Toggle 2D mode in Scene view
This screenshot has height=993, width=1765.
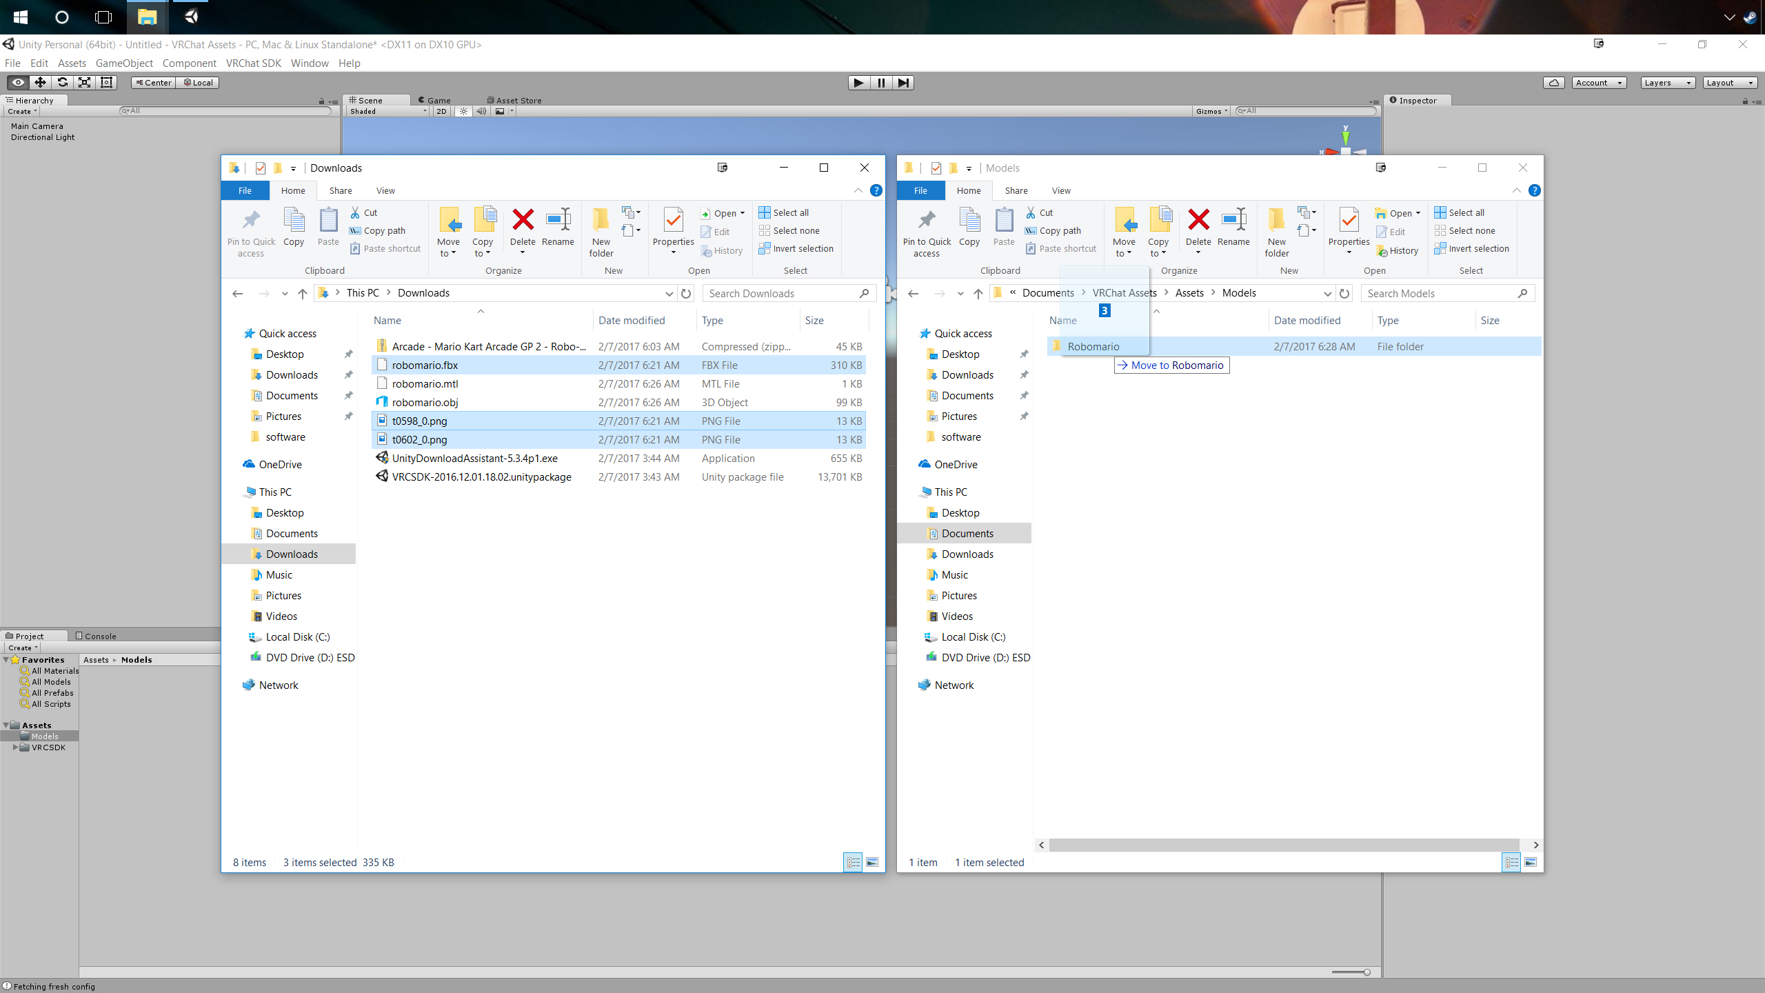441,111
